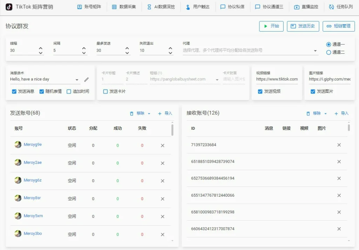Enable the 追加时间 checkbox

(x=69, y=92)
